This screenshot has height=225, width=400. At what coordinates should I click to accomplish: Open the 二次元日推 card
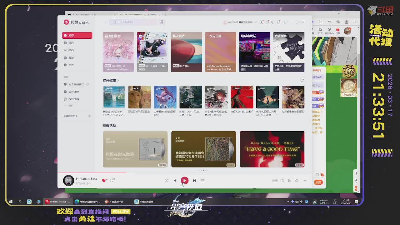pos(220,52)
